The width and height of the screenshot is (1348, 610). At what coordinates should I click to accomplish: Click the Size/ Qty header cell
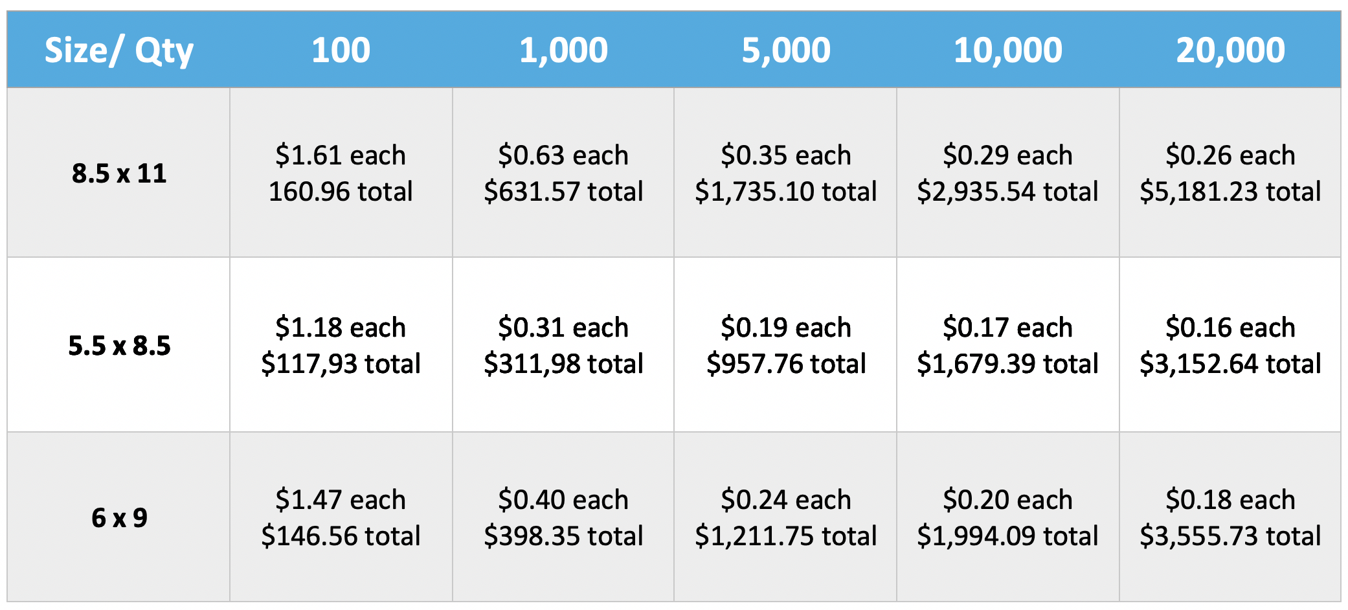(x=118, y=49)
